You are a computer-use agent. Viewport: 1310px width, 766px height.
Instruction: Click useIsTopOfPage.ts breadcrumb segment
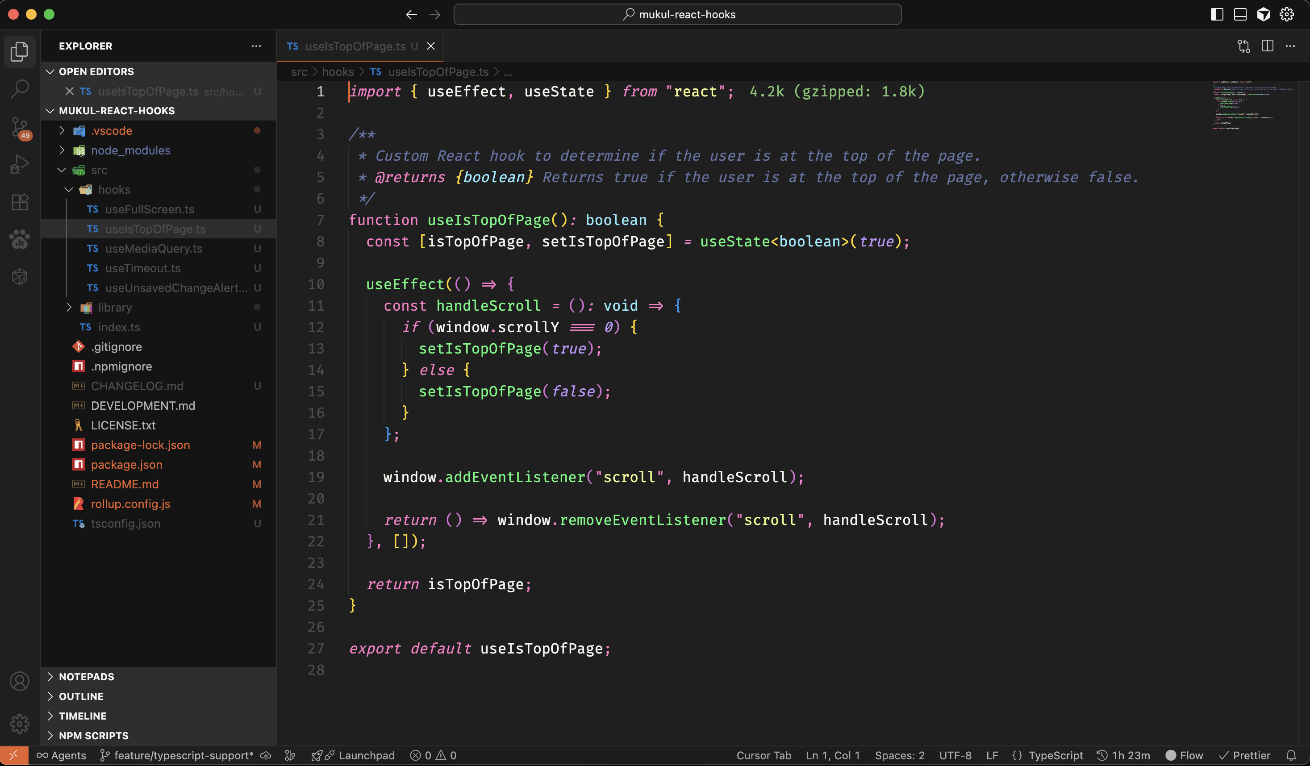[x=430, y=72]
